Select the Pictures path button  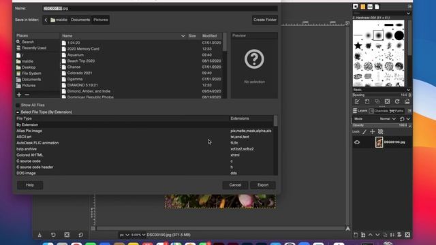(101, 20)
